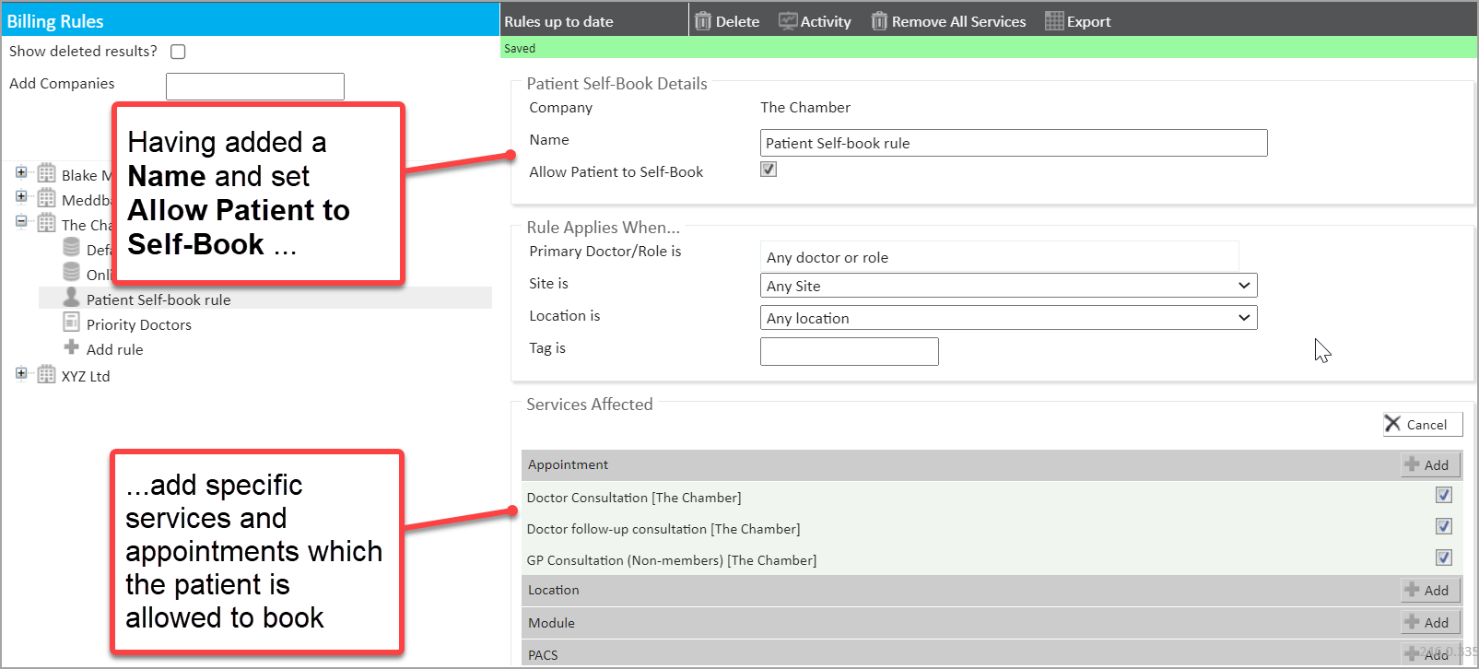This screenshot has height=669, width=1479.
Task: Click the XYZ Ltd company building icon
Action: 46,374
